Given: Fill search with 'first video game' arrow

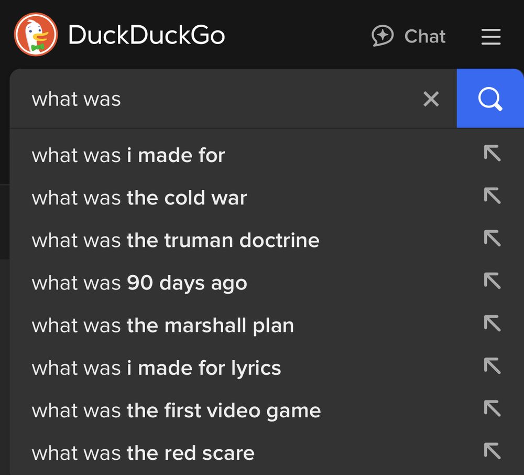Looking at the screenshot, I should tap(492, 408).
